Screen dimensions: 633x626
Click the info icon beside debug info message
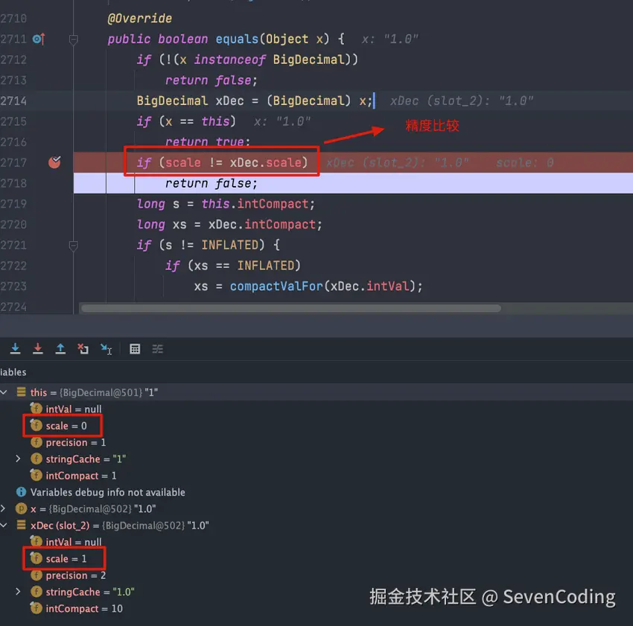[x=21, y=492]
